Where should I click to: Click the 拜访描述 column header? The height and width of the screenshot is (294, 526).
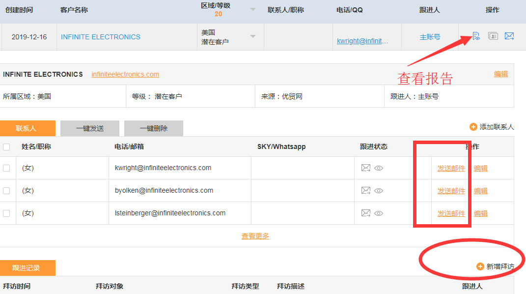pyautogui.click(x=291, y=286)
